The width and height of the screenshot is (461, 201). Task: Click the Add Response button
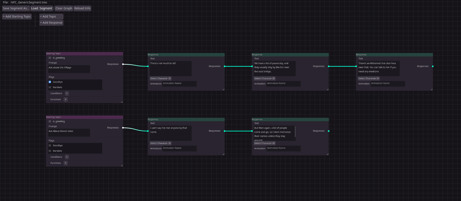pos(51,23)
